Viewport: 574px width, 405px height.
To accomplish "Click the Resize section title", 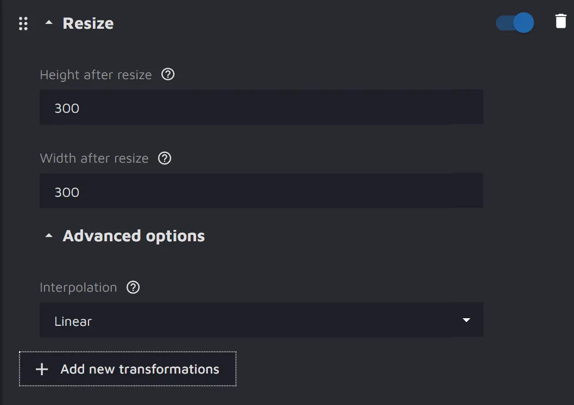I will [88, 23].
